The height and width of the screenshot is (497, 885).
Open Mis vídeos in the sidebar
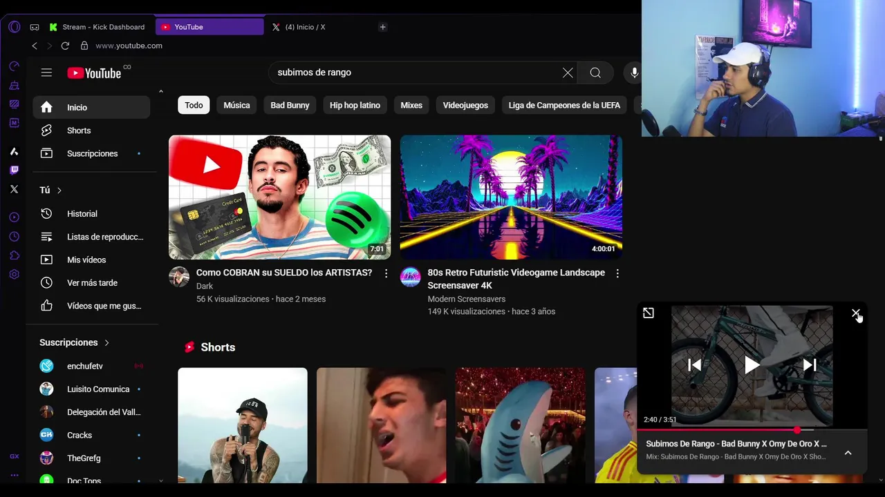pyautogui.click(x=91, y=260)
